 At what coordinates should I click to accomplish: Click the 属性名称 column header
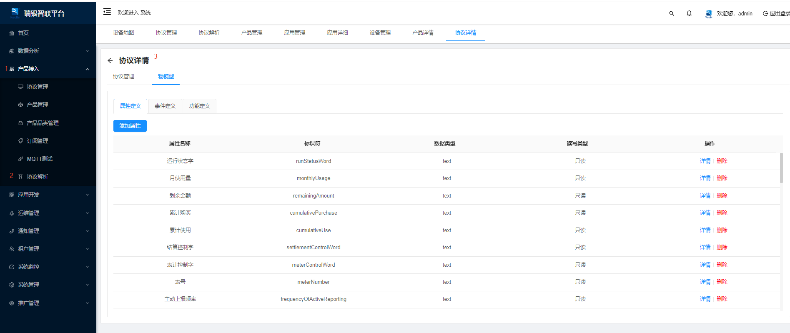pos(180,143)
